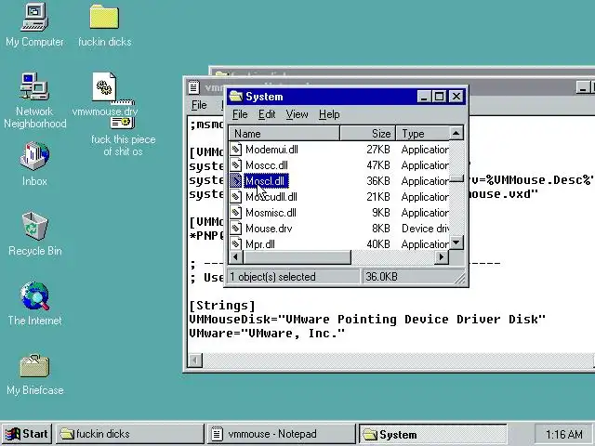The width and height of the screenshot is (595, 446).
Task: Open Help menu in System window
Action: (329, 114)
